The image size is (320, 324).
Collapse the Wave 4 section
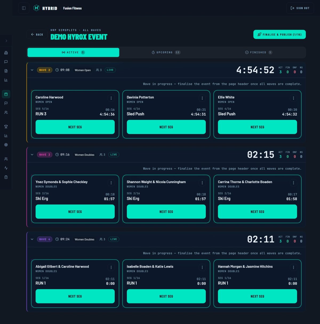[32, 239]
